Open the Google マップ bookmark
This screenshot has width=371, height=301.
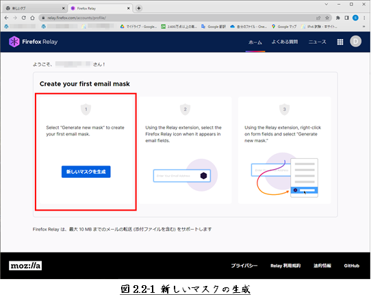point(284,27)
